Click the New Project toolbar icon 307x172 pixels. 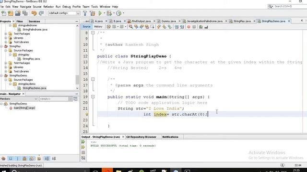pos(11,13)
